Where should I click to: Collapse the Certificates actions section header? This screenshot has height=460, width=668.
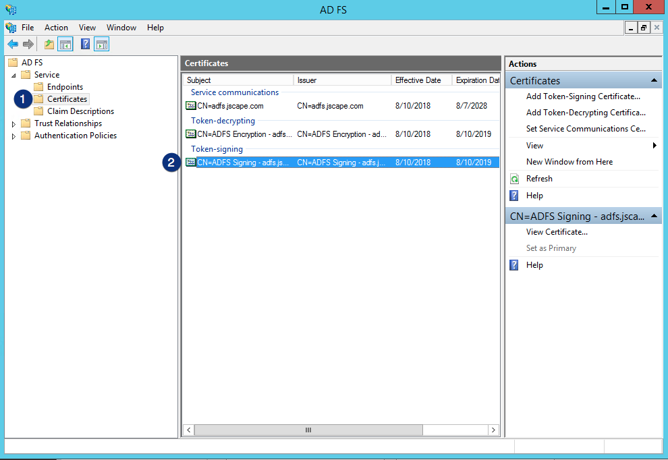coord(654,81)
